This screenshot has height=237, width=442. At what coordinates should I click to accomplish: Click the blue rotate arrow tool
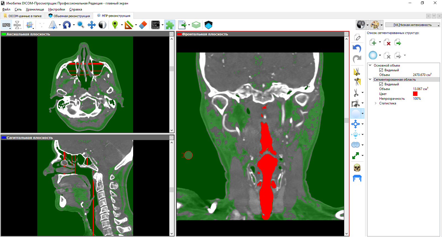pos(67,25)
